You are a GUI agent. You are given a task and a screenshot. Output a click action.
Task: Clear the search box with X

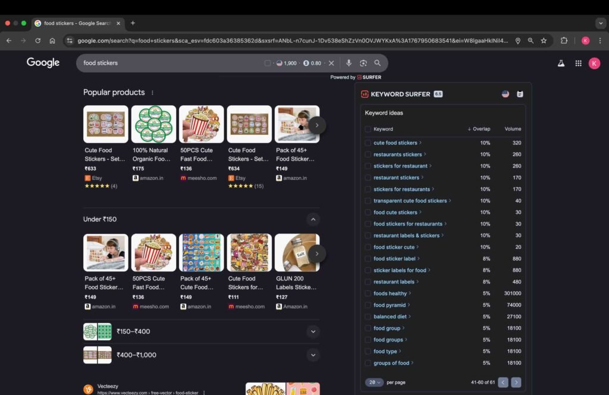point(331,63)
